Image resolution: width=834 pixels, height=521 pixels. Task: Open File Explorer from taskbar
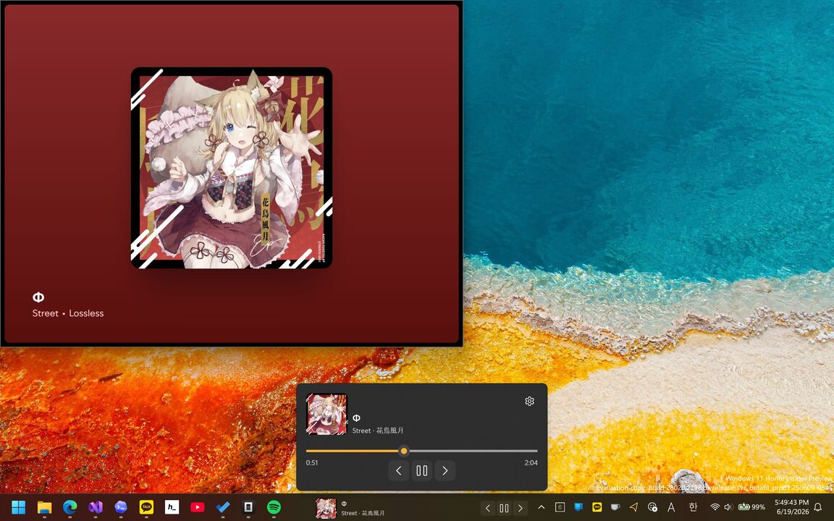click(x=44, y=507)
